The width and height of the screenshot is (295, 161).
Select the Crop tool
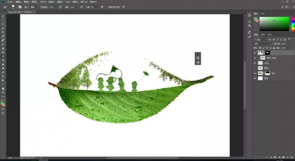click(x=3, y=32)
